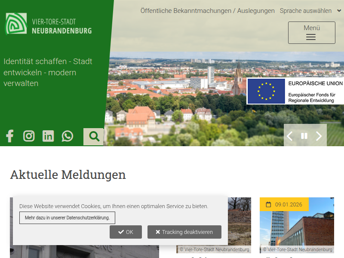This screenshot has height=258, width=344.
Task: Open the LinkedIn page icon
Action: click(x=48, y=136)
